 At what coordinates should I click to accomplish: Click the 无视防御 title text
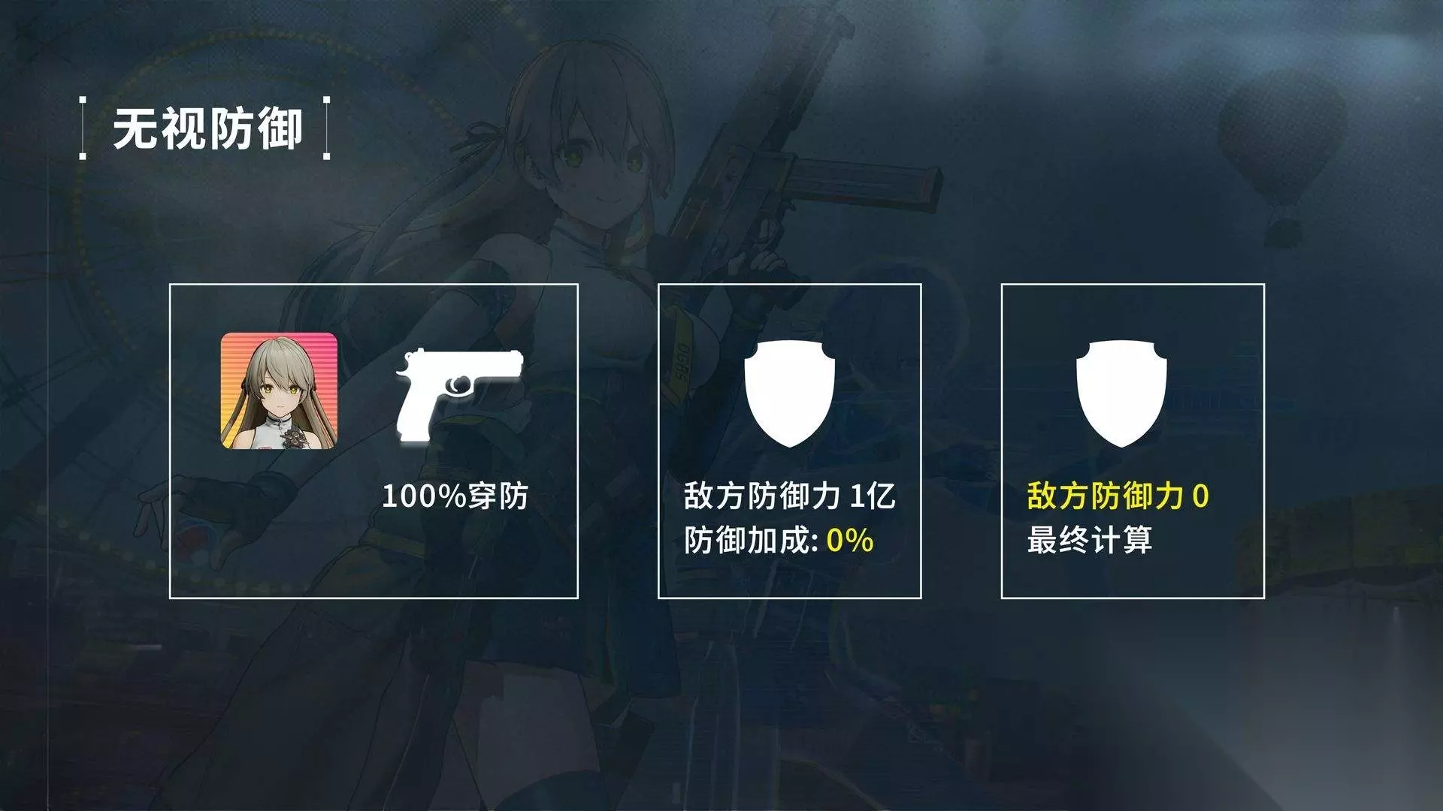pyautogui.click(x=208, y=128)
